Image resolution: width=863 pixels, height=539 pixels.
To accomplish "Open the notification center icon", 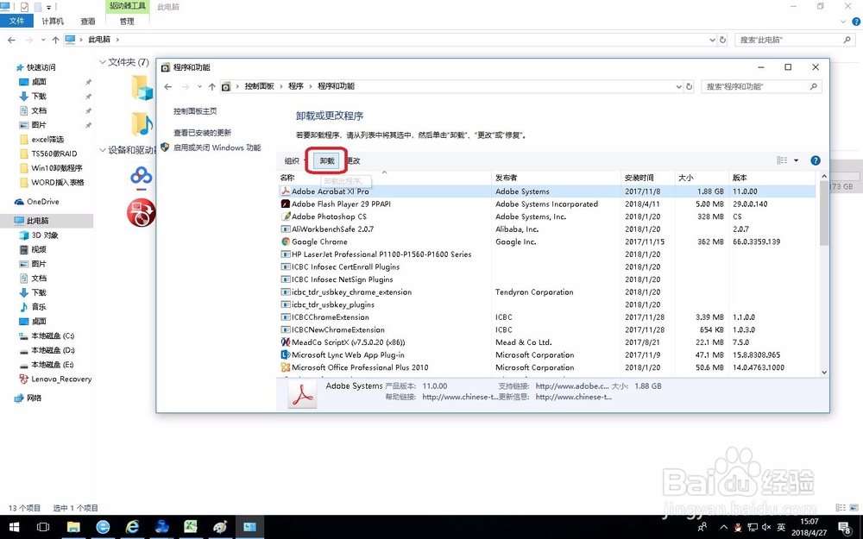I will 846,527.
